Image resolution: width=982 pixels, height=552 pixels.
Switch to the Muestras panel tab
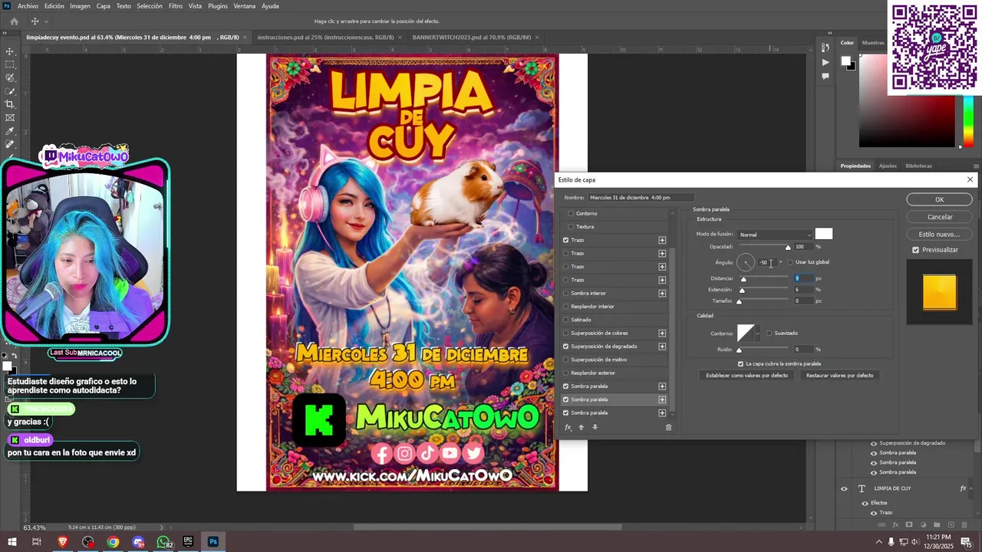pyautogui.click(x=873, y=43)
